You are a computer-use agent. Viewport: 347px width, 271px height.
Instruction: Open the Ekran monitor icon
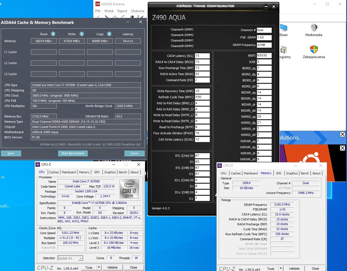point(283,28)
